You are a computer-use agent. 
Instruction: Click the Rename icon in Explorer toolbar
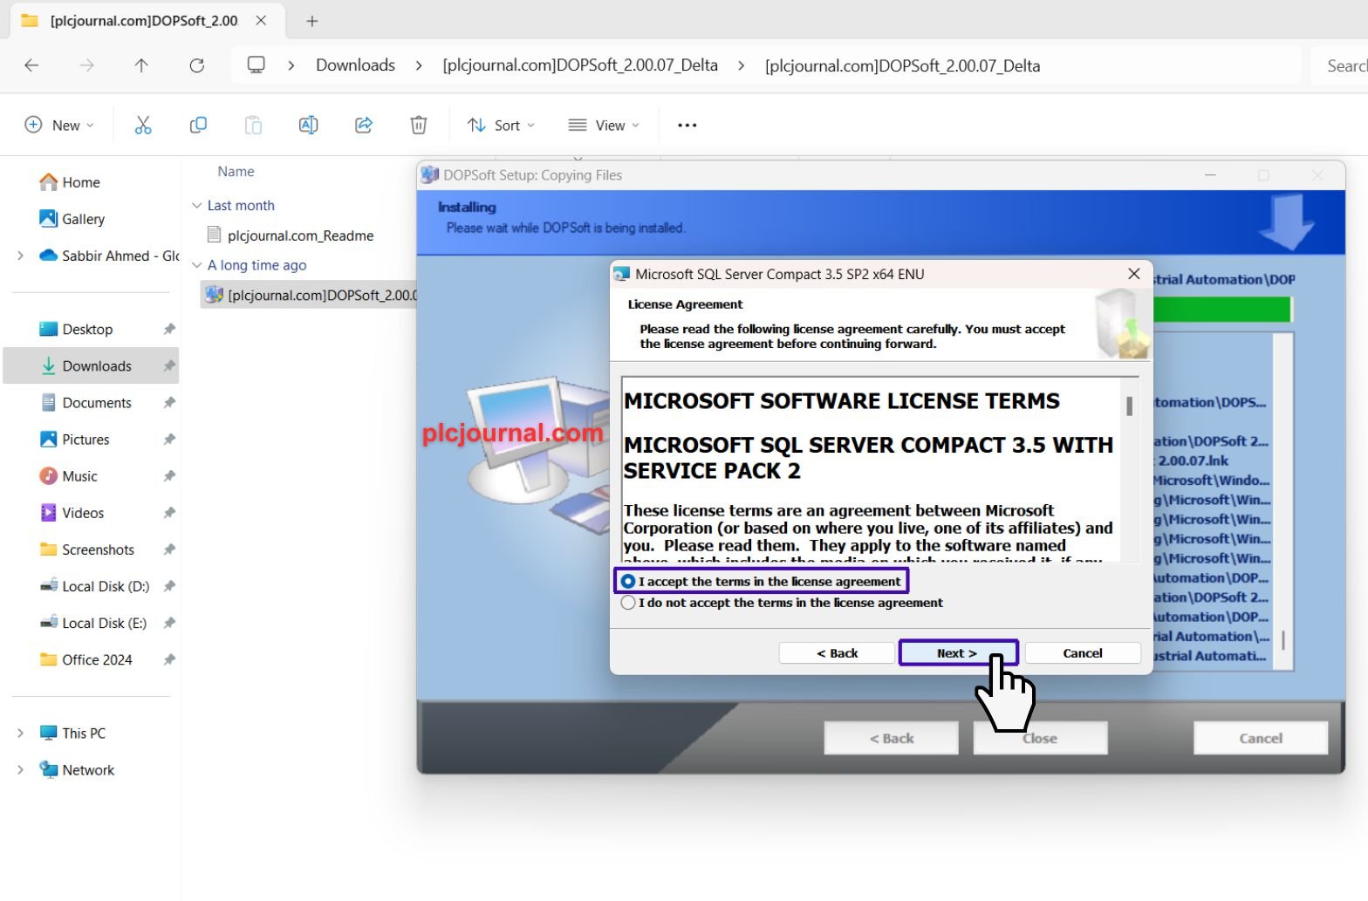tap(308, 126)
